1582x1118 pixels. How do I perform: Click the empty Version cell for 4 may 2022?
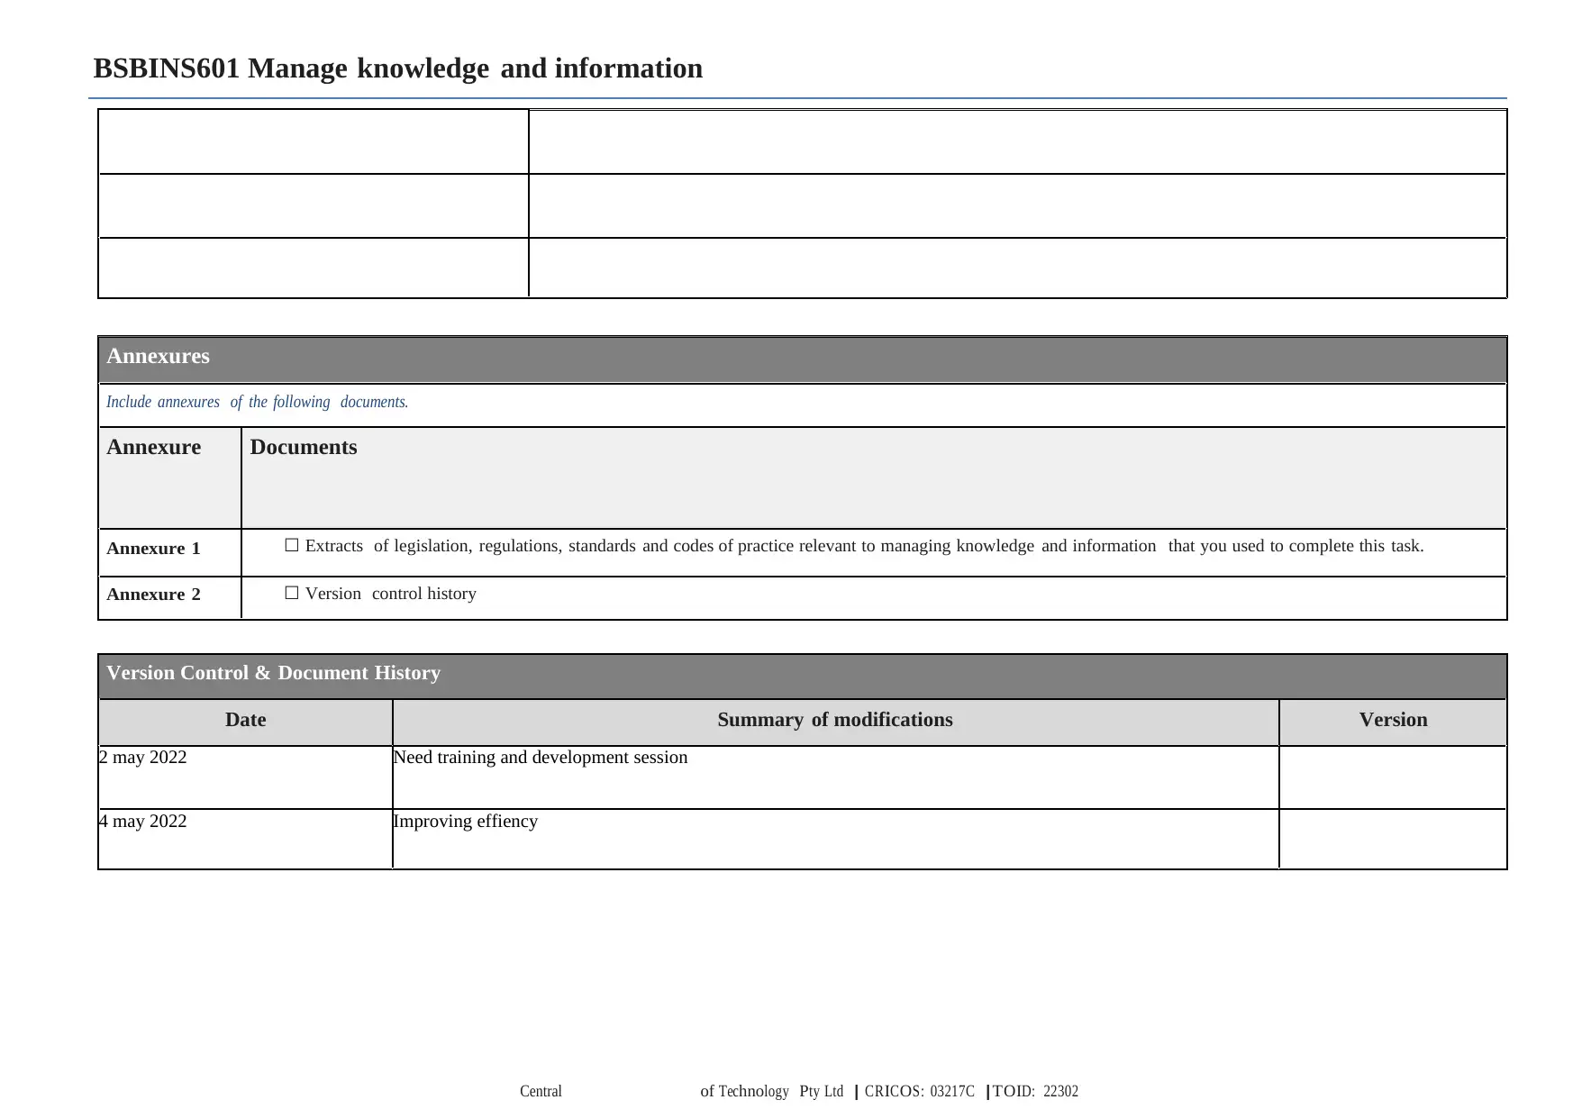click(1393, 839)
